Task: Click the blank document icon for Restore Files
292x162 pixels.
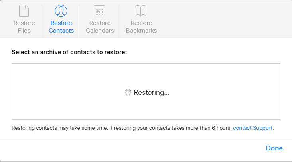Action: pos(24,11)
